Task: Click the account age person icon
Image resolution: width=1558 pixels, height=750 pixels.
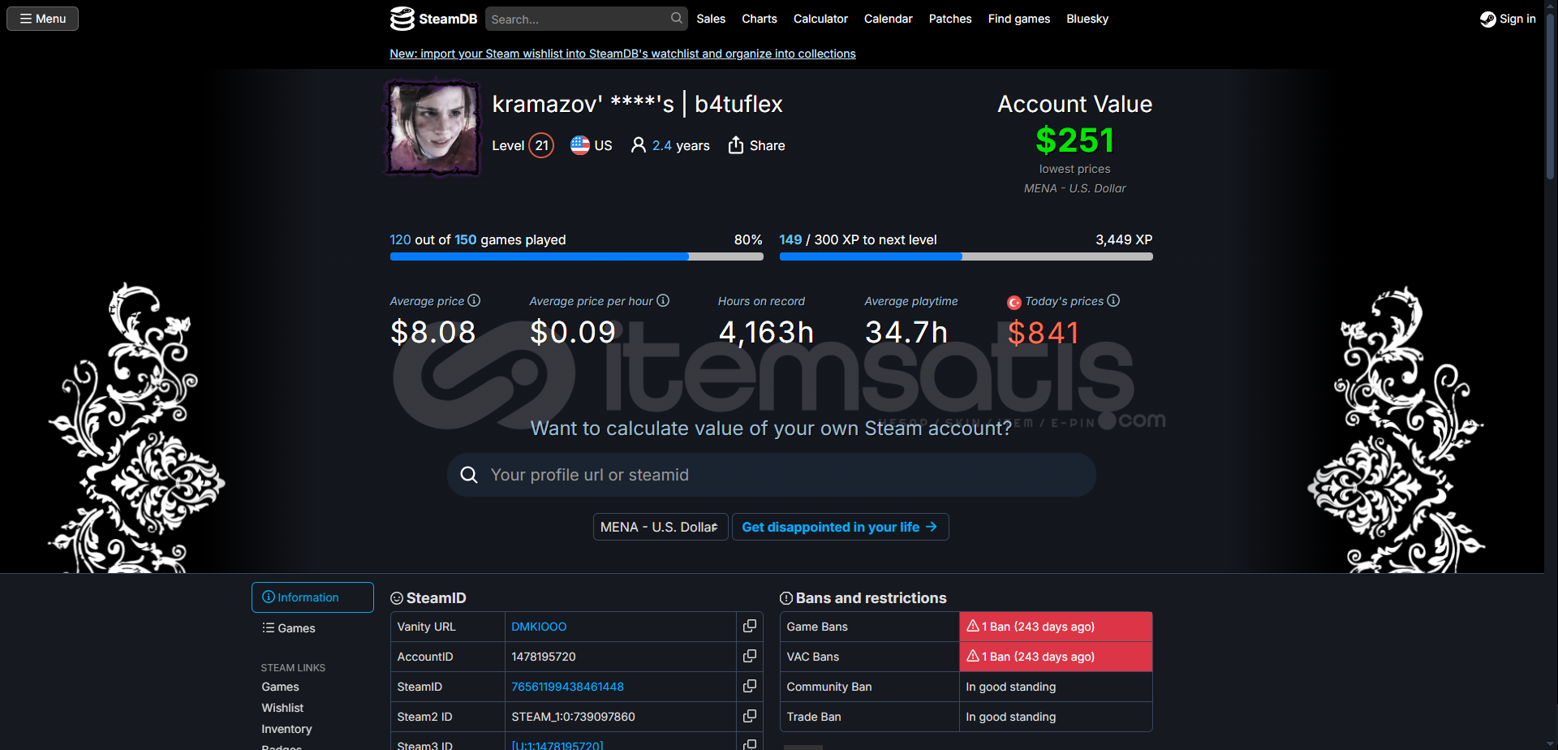Action: click(639, 145)
